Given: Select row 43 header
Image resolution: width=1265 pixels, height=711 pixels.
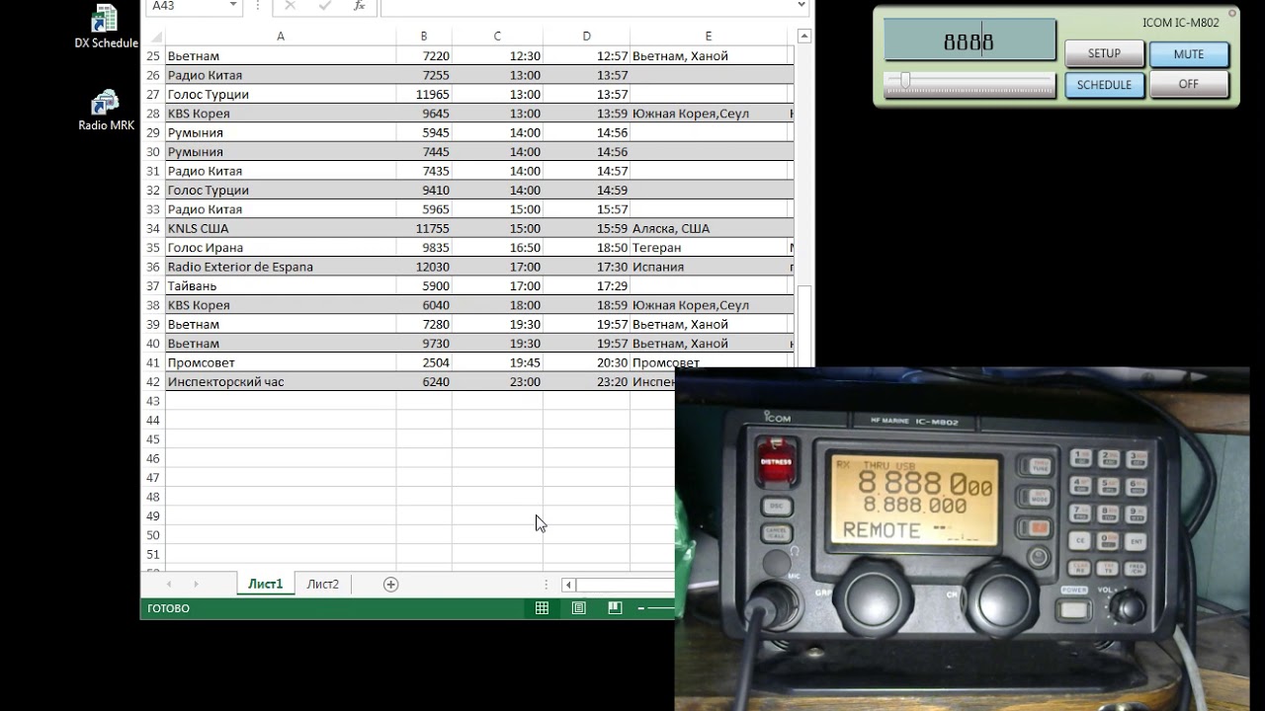Looking at the screenshot, I should (x=153, y=401).
